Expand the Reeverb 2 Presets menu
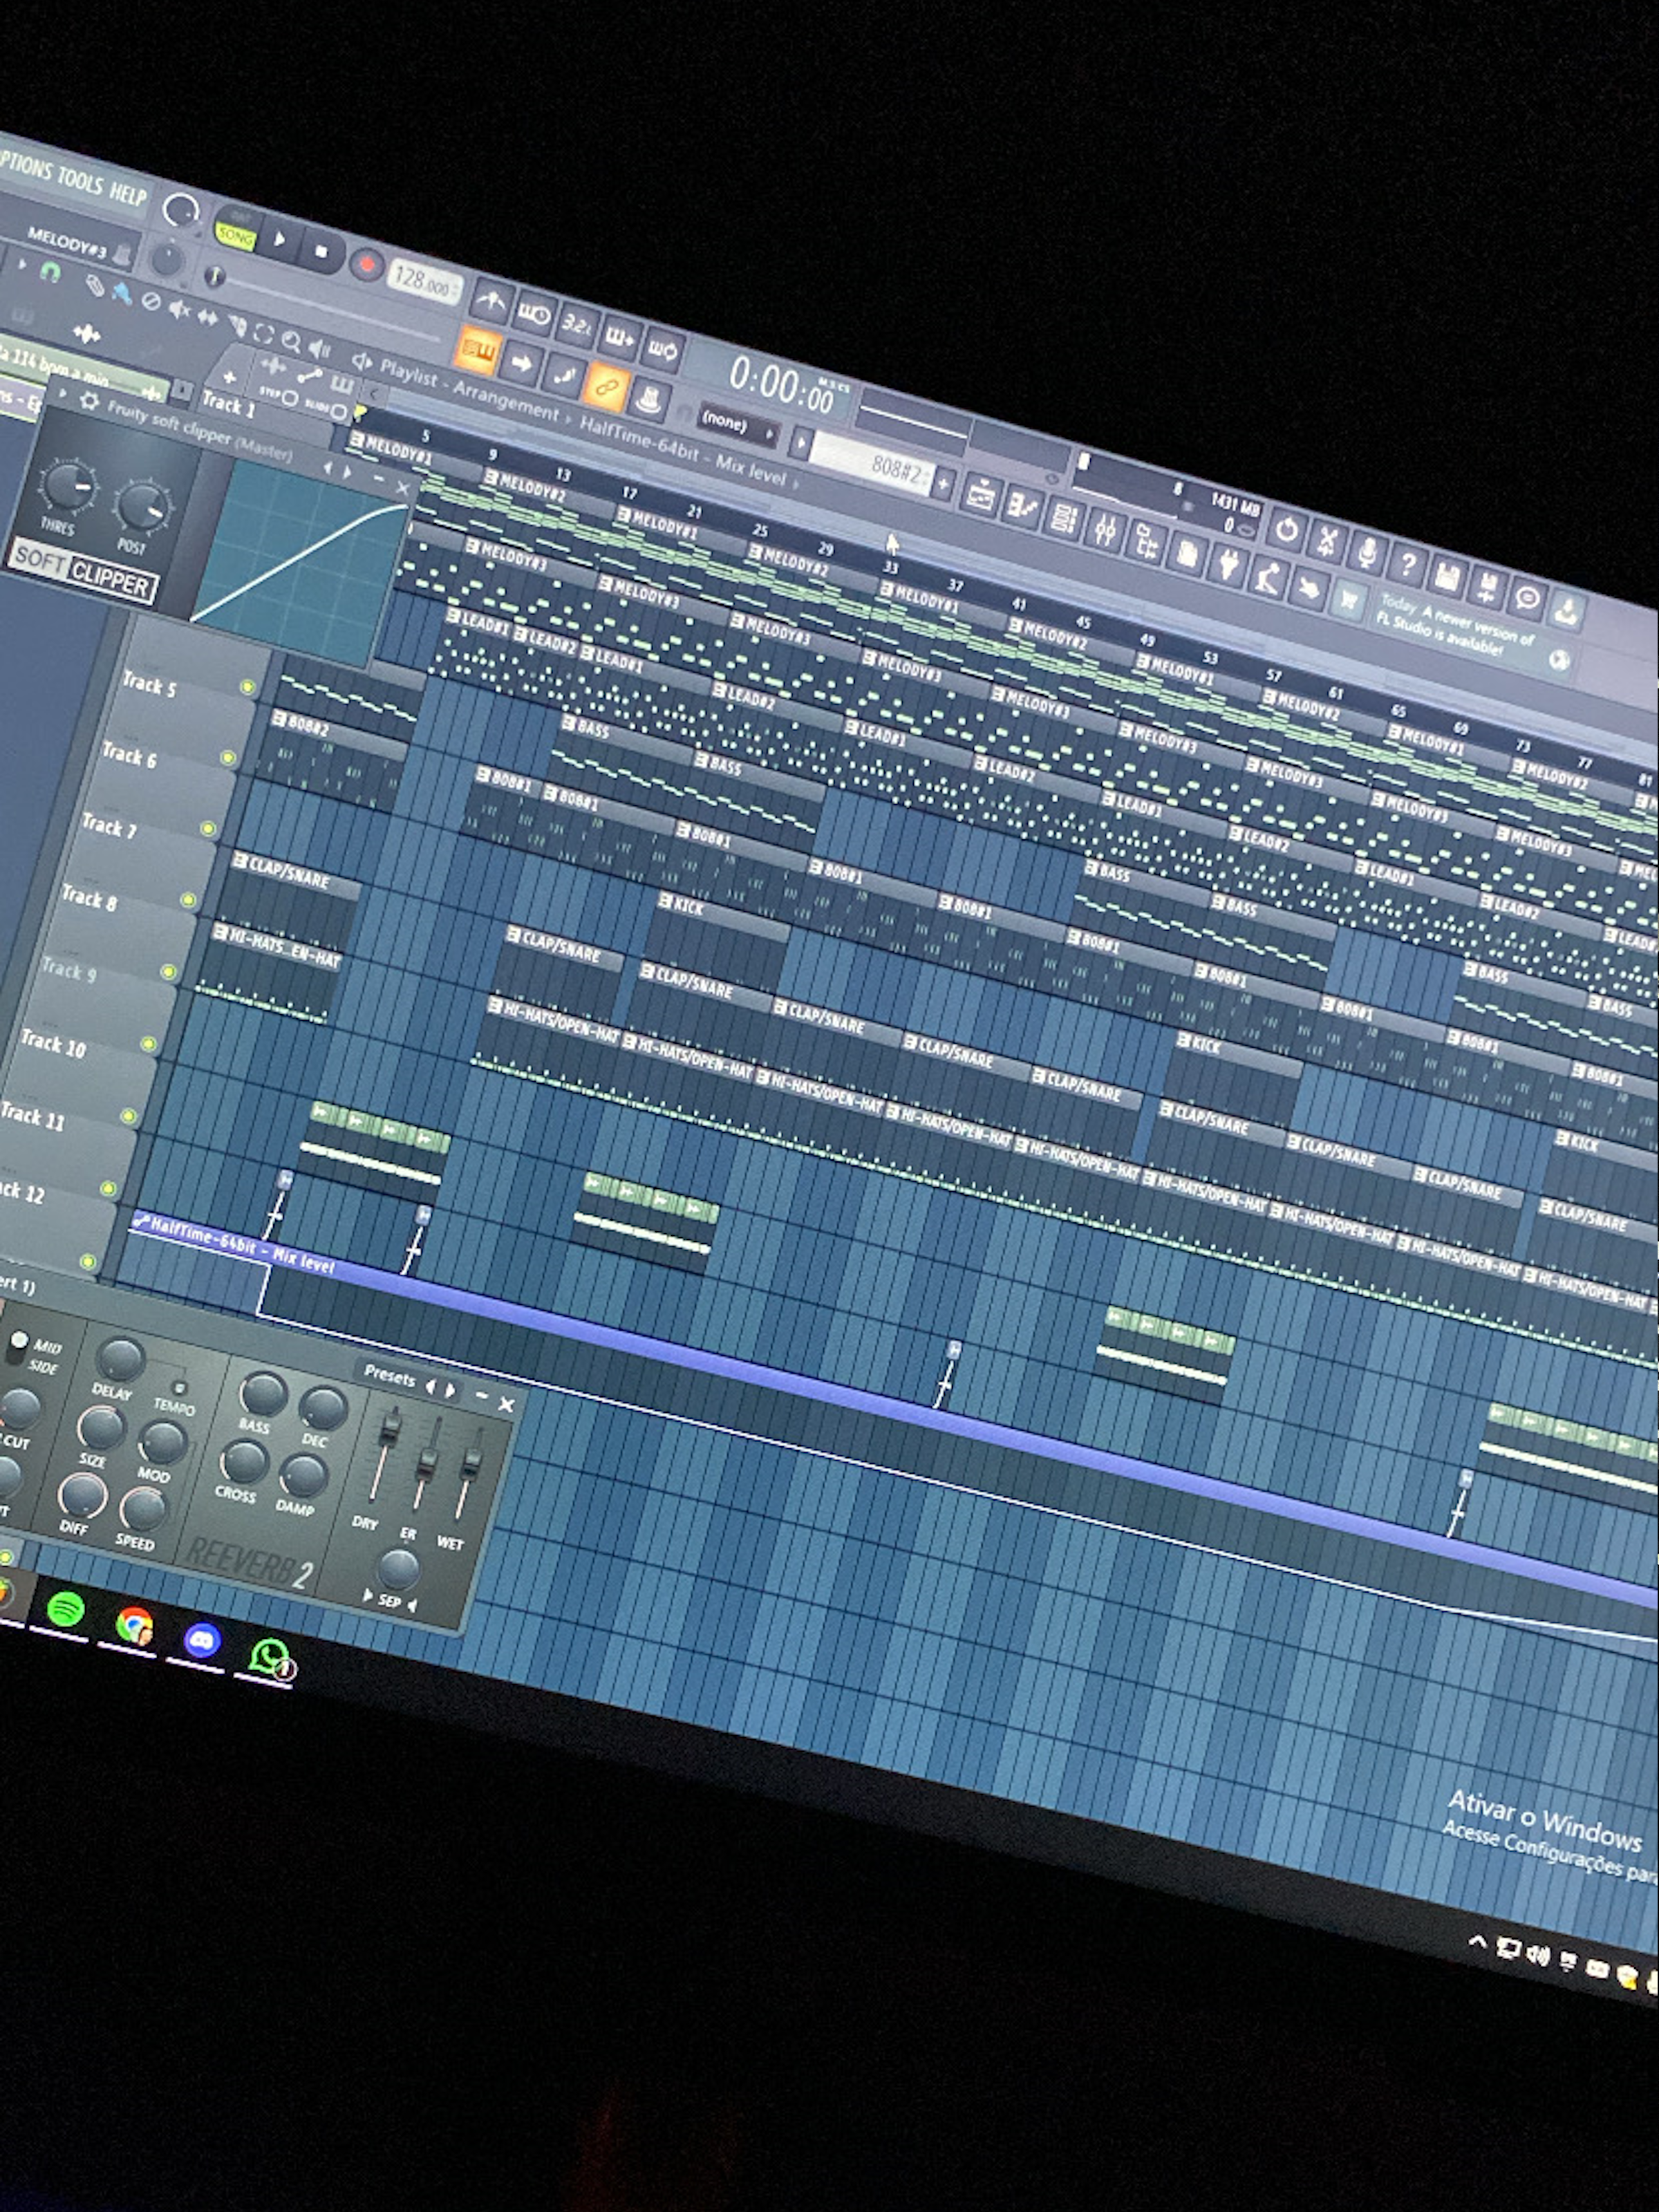Screen dimensions: 1659x2212 [389, 1377]
